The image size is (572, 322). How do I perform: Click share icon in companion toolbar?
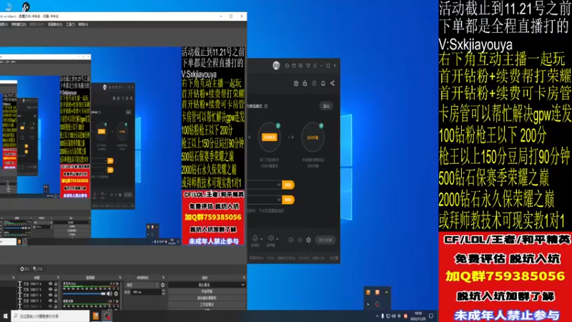coord(332,83)
